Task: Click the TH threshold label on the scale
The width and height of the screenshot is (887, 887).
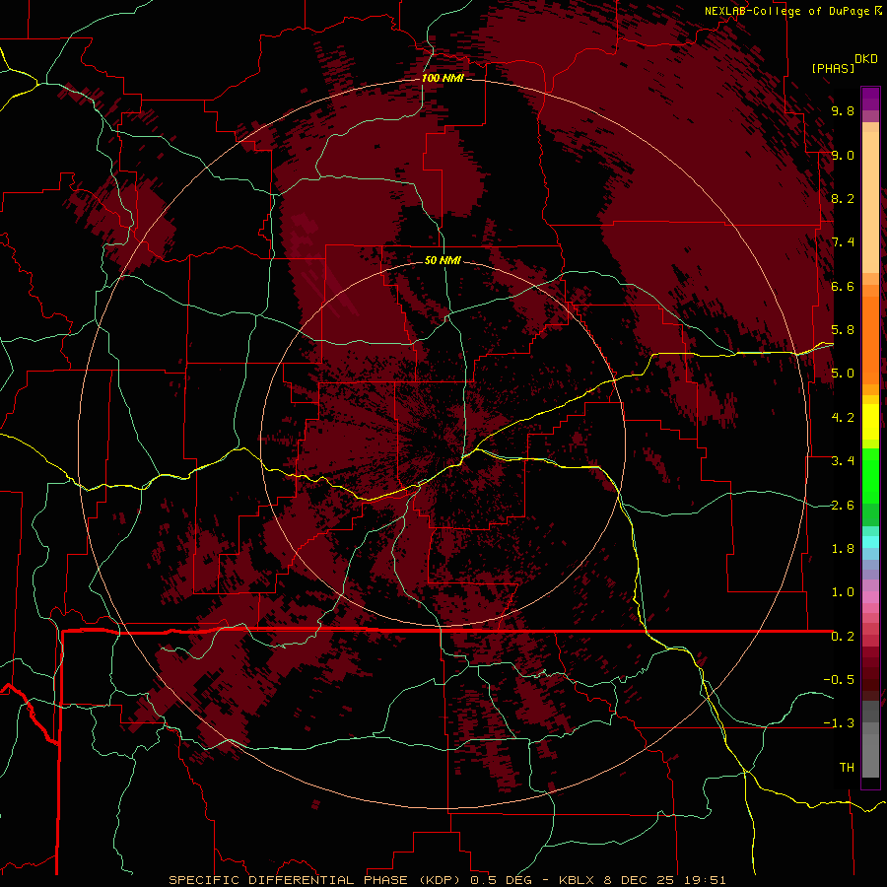Action: 847,768
